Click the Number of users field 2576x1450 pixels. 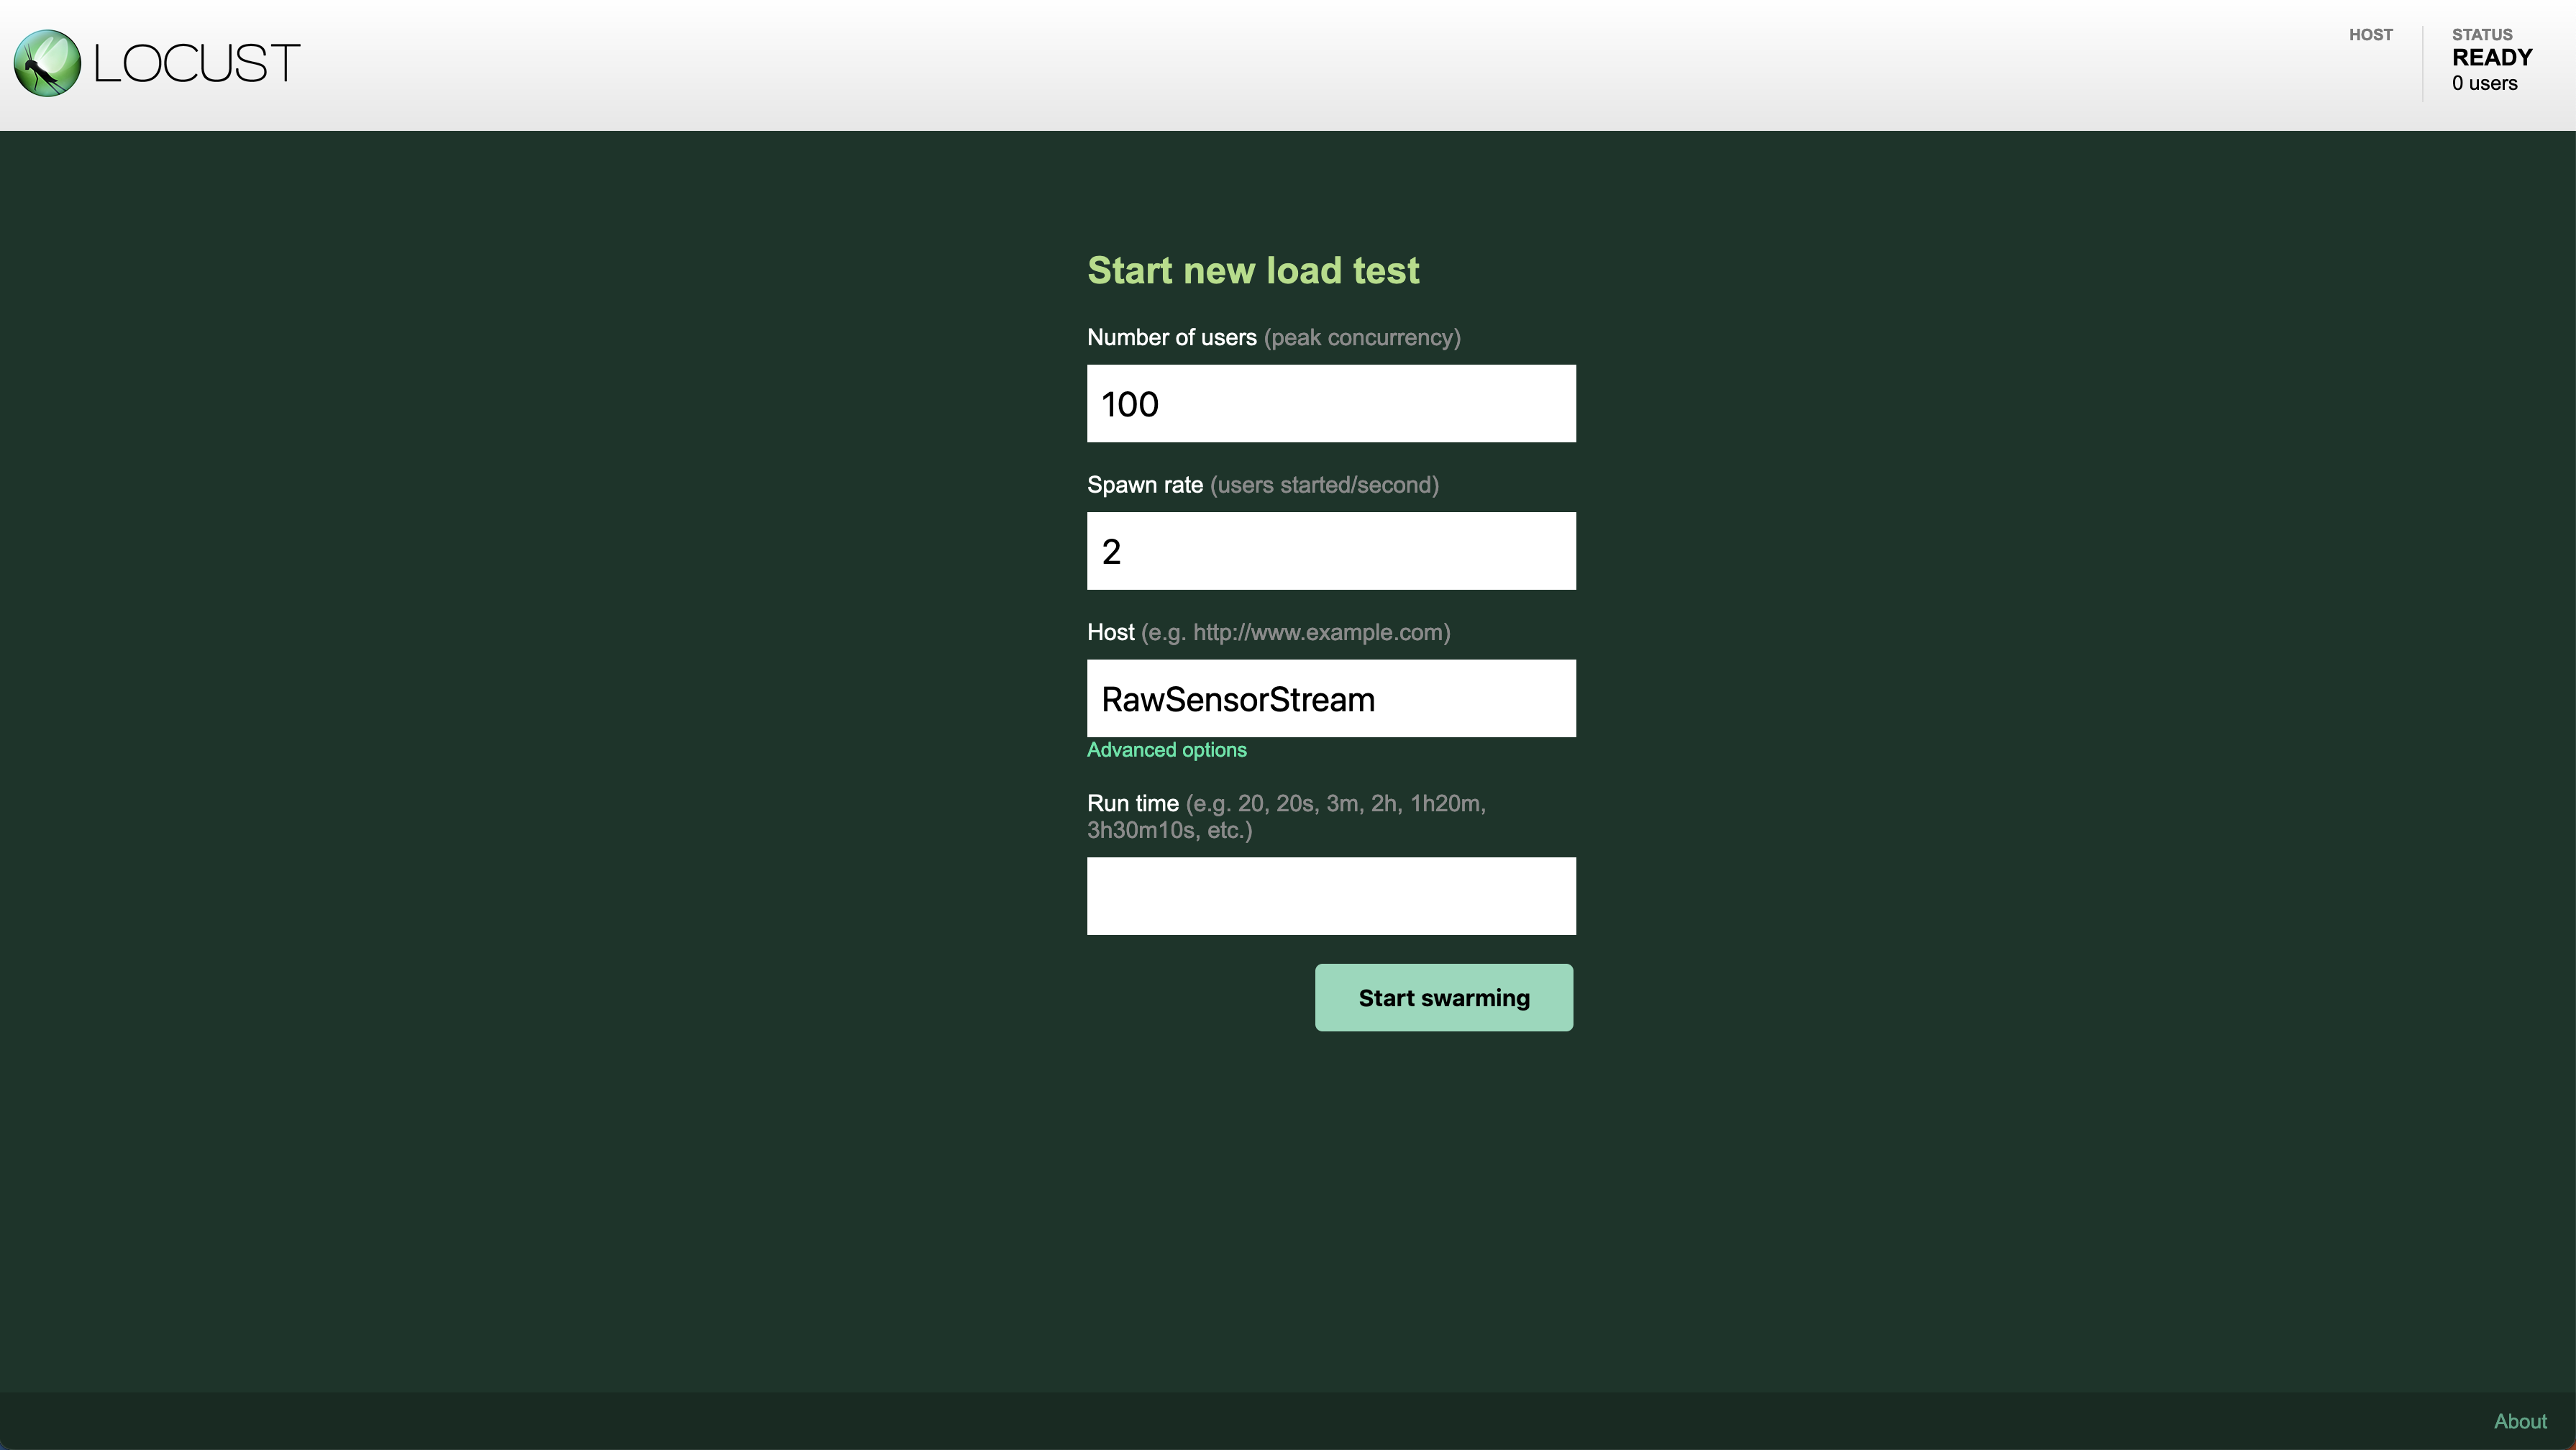coord(1330,403)
